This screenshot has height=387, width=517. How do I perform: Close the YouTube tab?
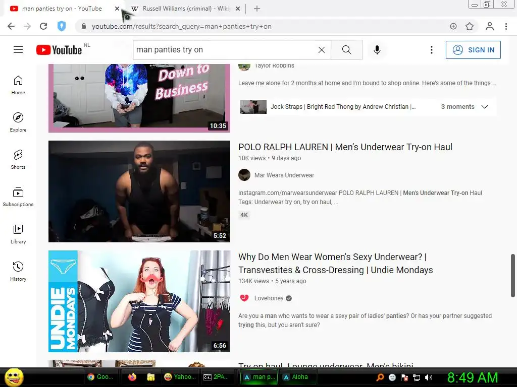click(x=117, y=9)
